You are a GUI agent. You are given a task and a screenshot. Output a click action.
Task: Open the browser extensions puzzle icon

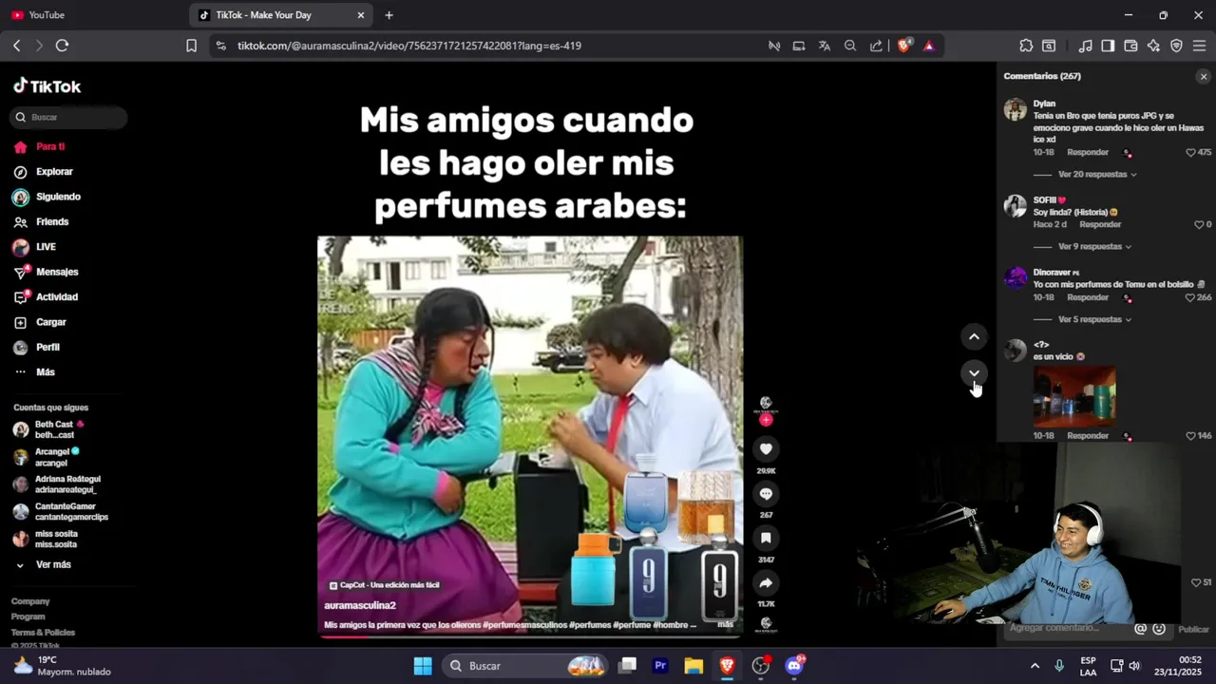(1026, 46)
